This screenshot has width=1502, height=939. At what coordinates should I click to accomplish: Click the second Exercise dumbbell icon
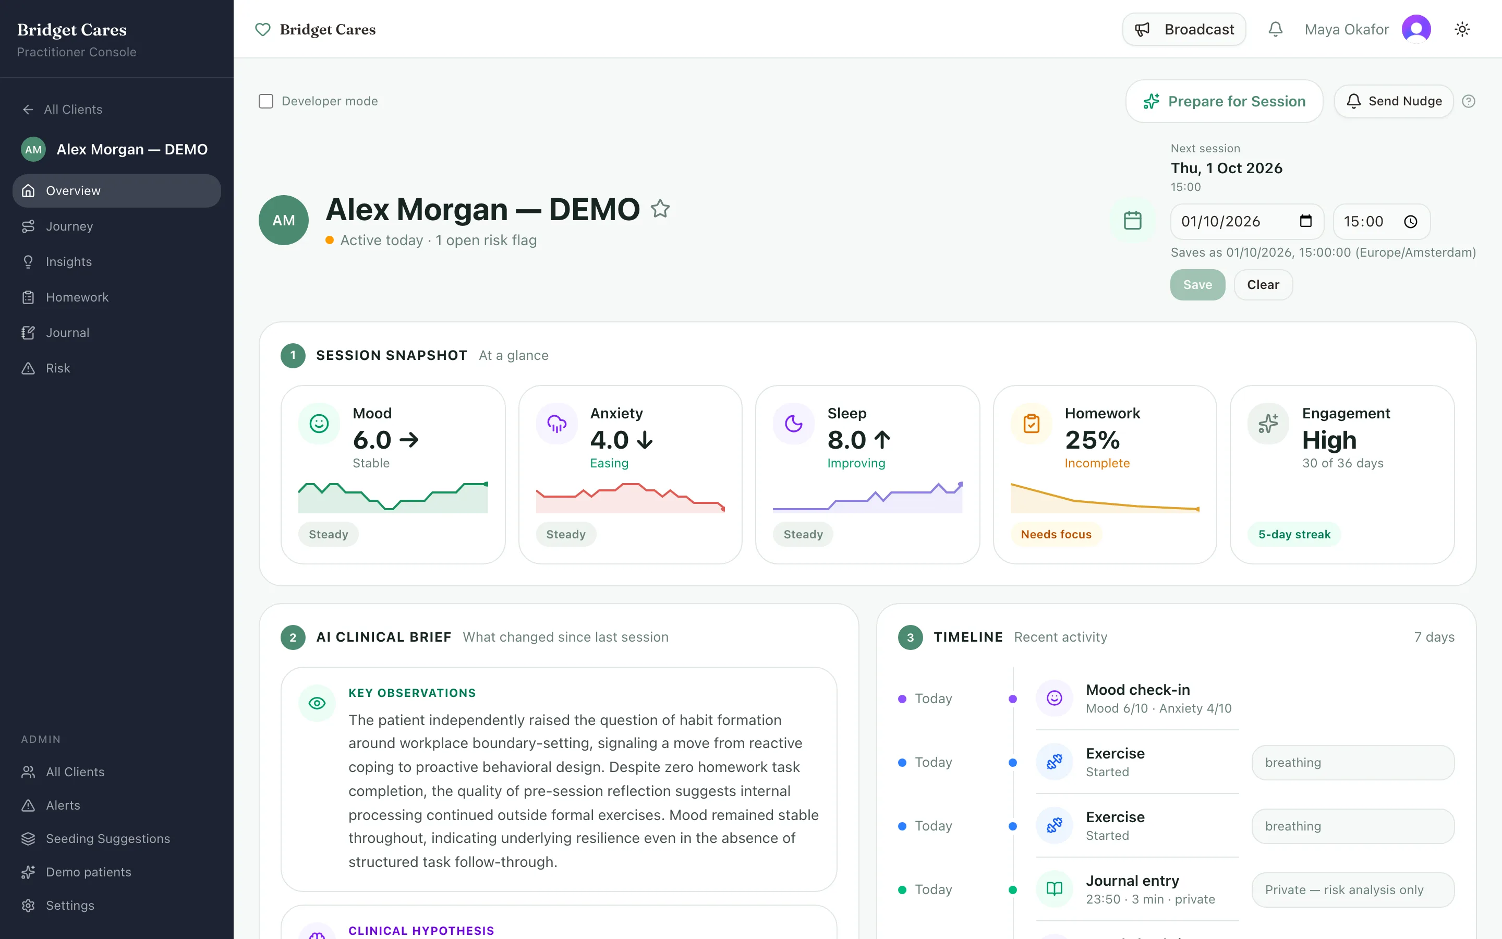click(1055, 825)
